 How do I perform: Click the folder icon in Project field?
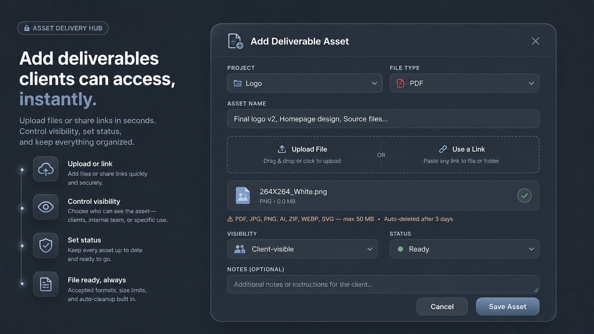[238, 83]
